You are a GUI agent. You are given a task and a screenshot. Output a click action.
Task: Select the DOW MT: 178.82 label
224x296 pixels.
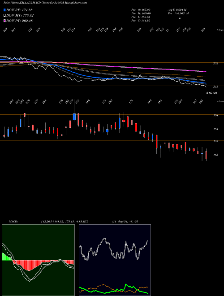[20, 16]
